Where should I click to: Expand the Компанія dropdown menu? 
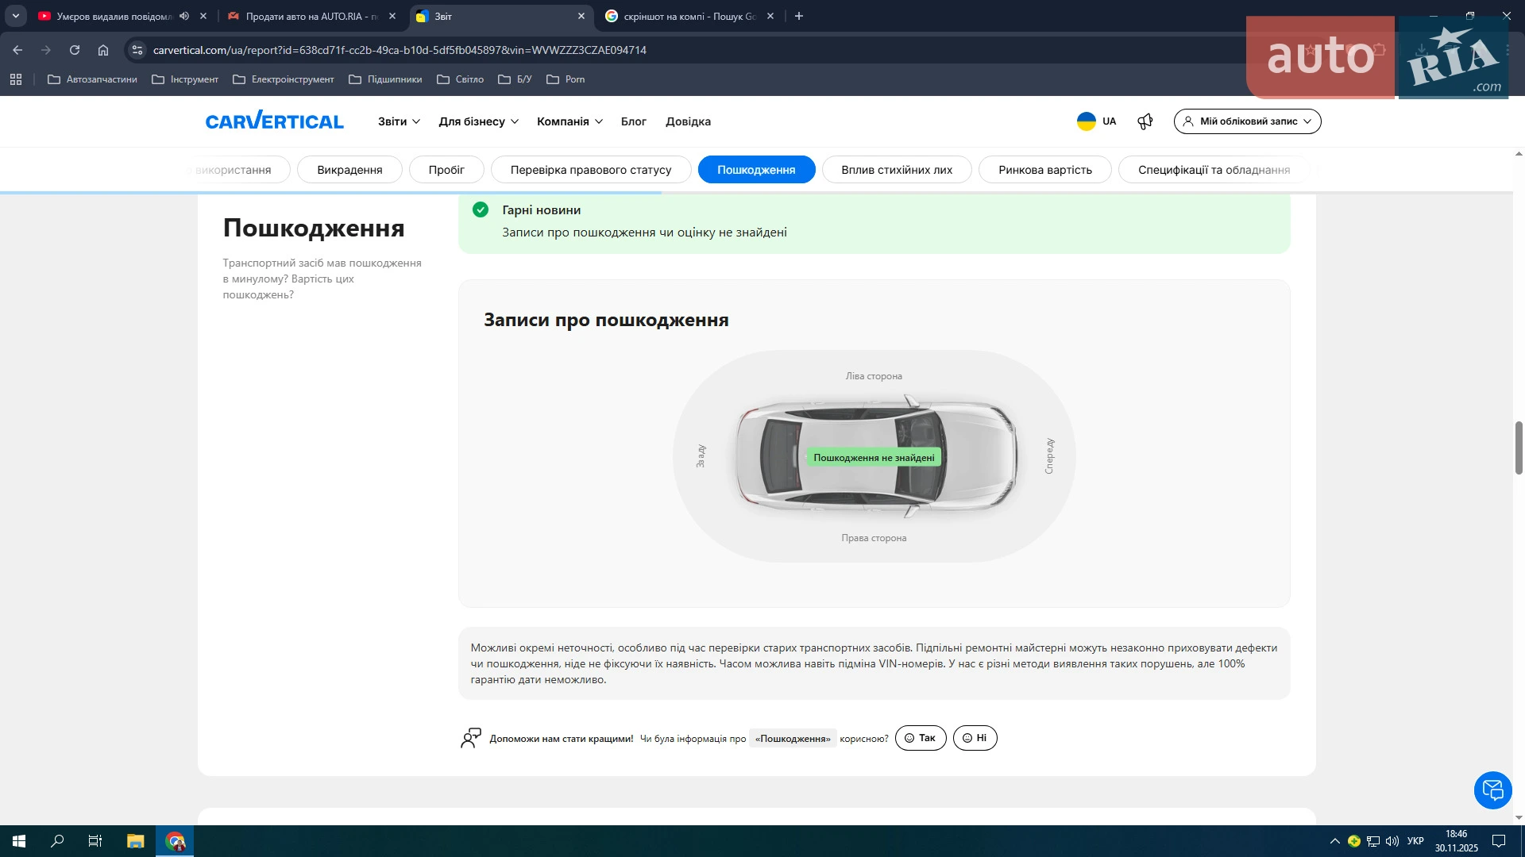[569, 121]
